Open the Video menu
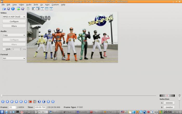 click(21, 5)
